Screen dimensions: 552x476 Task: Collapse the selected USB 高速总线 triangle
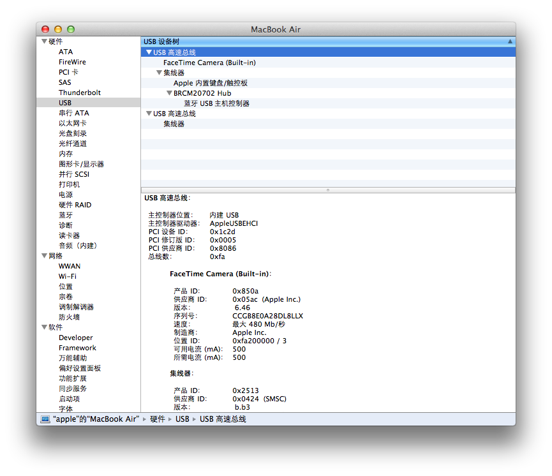click(x=149, y=52)
